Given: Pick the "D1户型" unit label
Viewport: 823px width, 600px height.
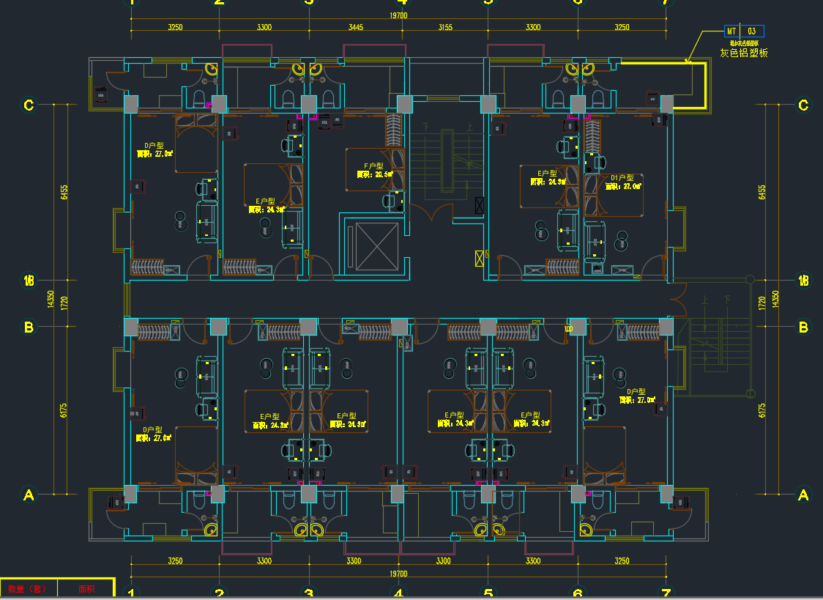Looking at the screenshot, I should 622,178.
